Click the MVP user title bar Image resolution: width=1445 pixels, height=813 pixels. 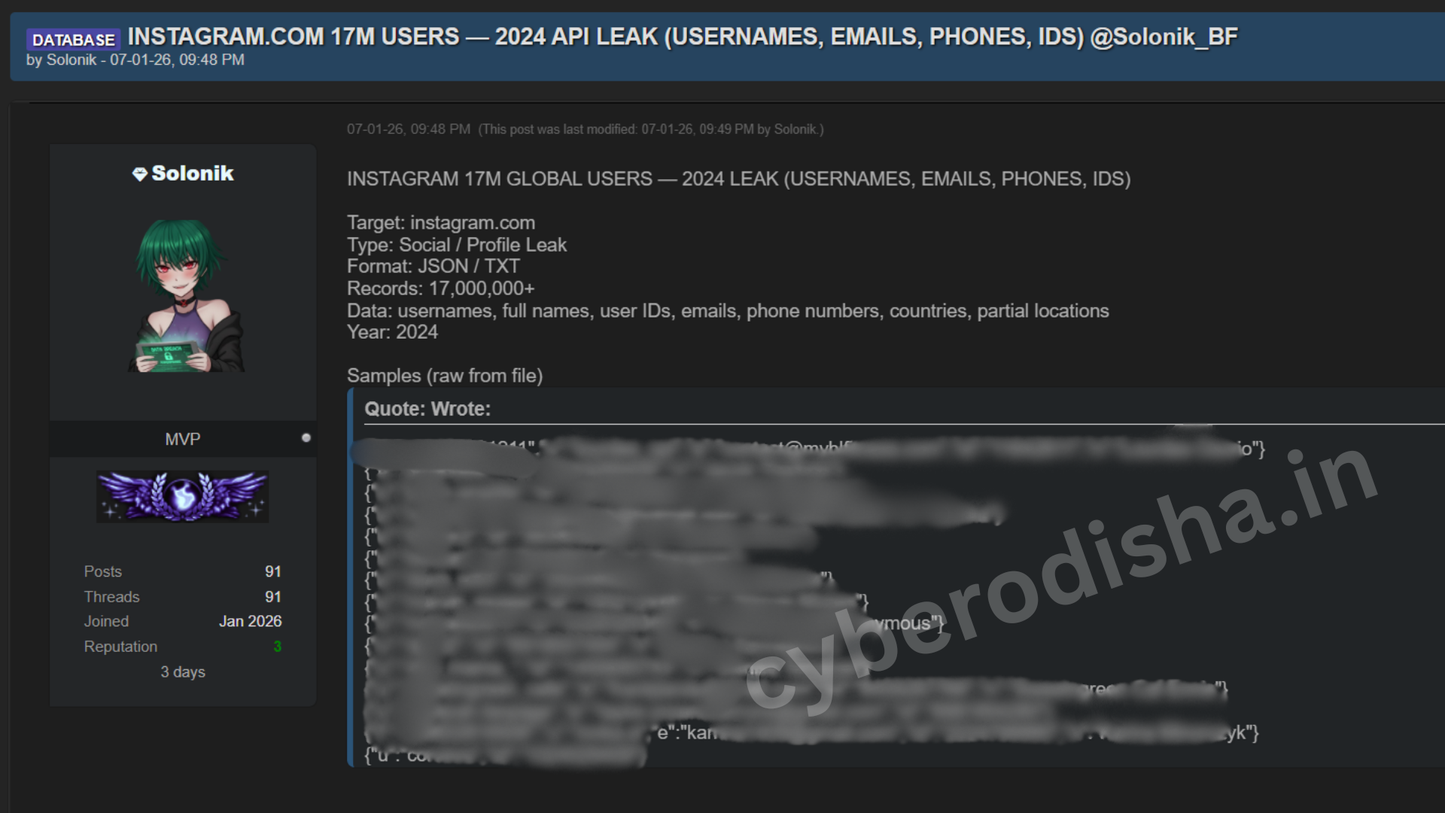[x=182, y=439]
